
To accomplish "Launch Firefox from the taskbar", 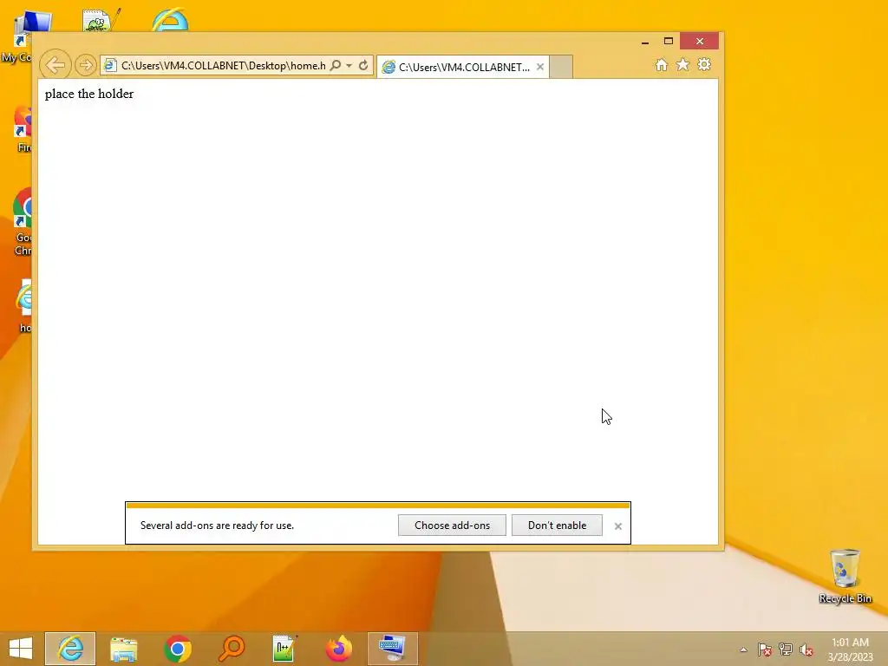I will (x=339, y=649).
